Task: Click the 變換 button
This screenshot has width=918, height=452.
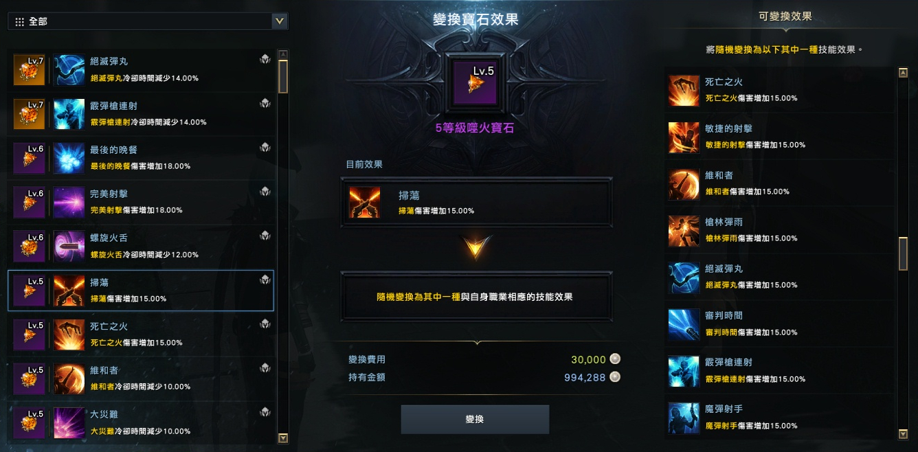Action: point(475,419)
